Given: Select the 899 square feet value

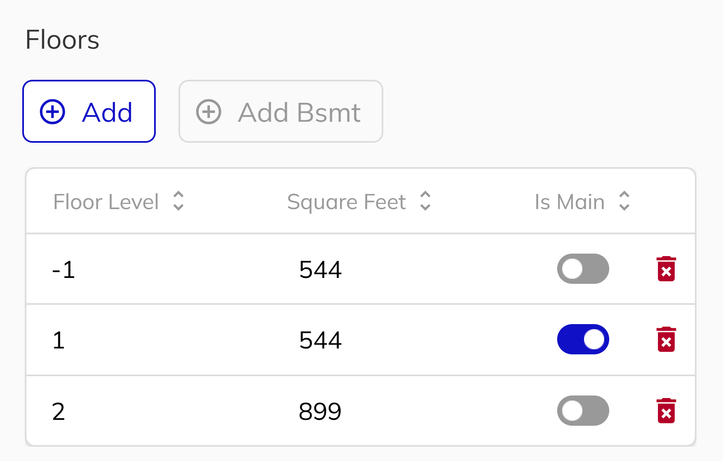Looking at the screenshot, I should [320, 411].
